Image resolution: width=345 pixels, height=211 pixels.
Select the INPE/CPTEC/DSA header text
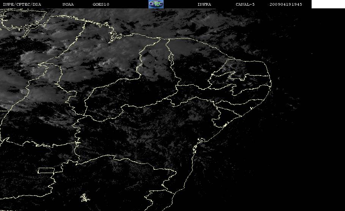coord(22,5)
